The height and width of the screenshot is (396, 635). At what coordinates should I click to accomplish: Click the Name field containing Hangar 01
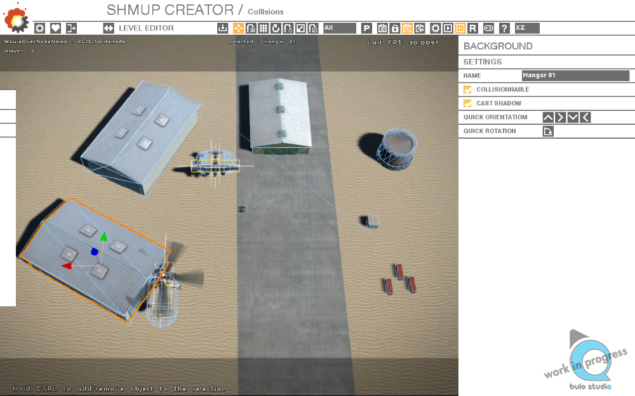[575, 75]
